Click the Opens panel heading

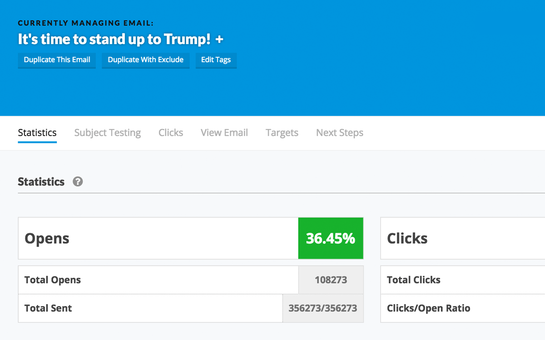[x=47, y=238]
